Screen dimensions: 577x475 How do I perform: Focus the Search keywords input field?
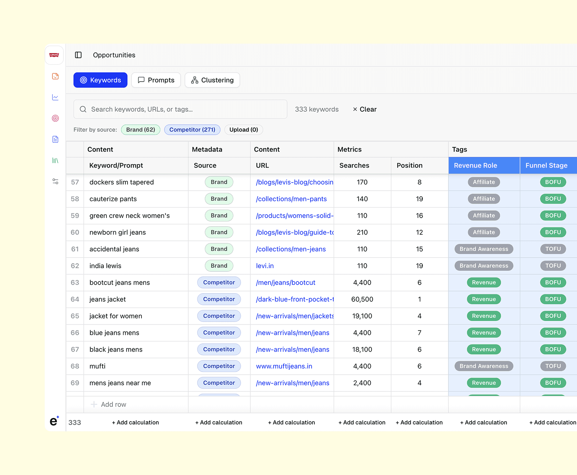point(180,109)
